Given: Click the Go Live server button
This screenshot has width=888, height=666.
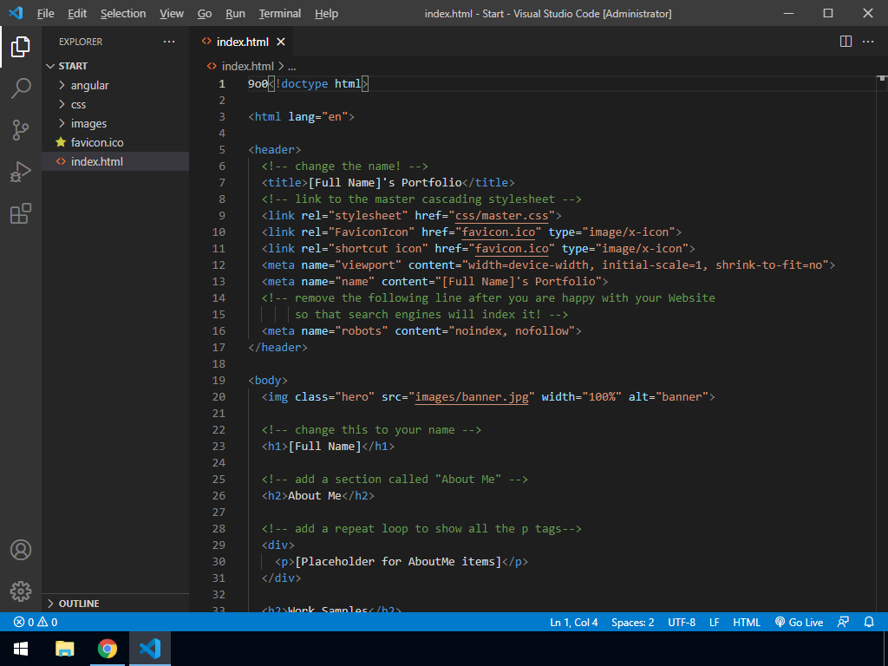Looking at the screenshot, I should tap(799, 623).
